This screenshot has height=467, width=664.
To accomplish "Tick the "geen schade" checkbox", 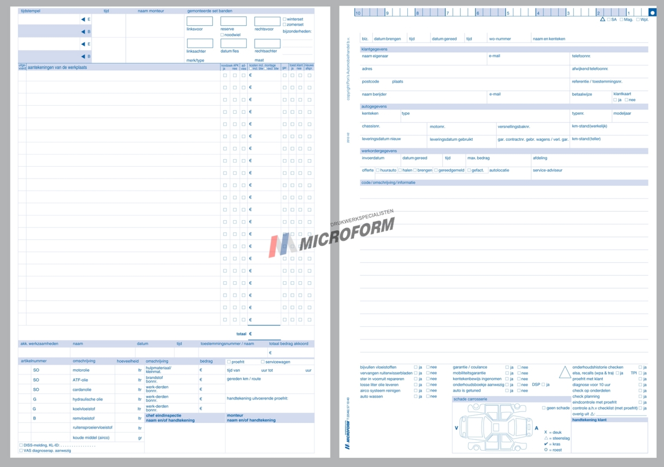I will [x=543, y=408].
